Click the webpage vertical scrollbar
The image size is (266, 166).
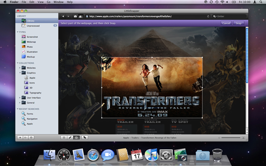point(247,56)
